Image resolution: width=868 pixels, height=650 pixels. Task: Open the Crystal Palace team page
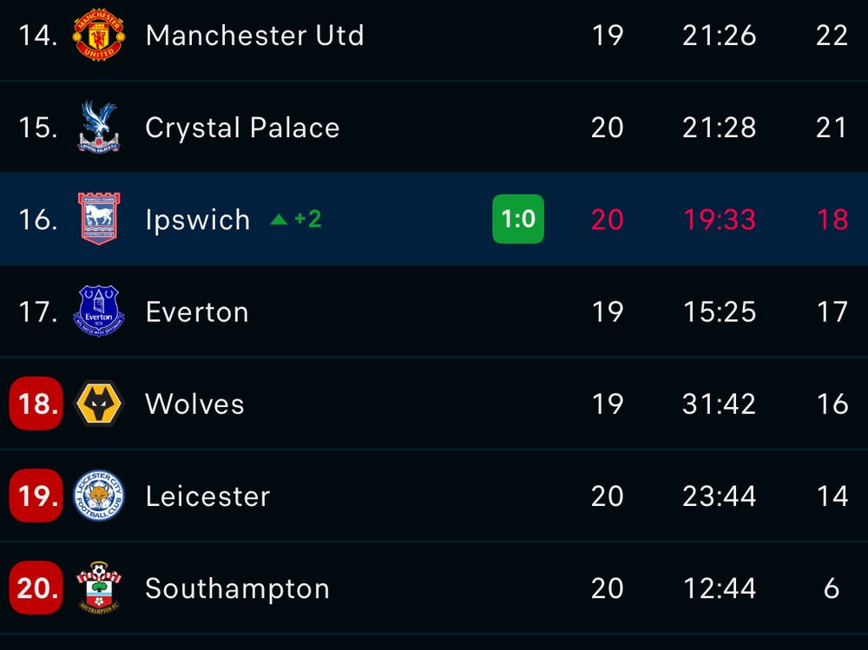242,128
